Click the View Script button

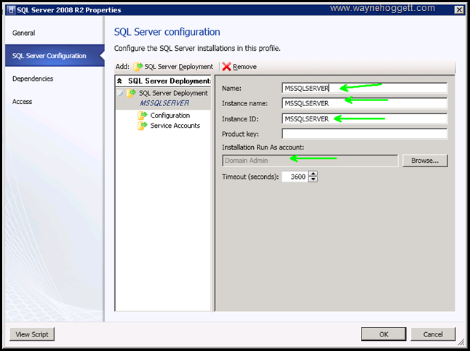click(33, 334)
